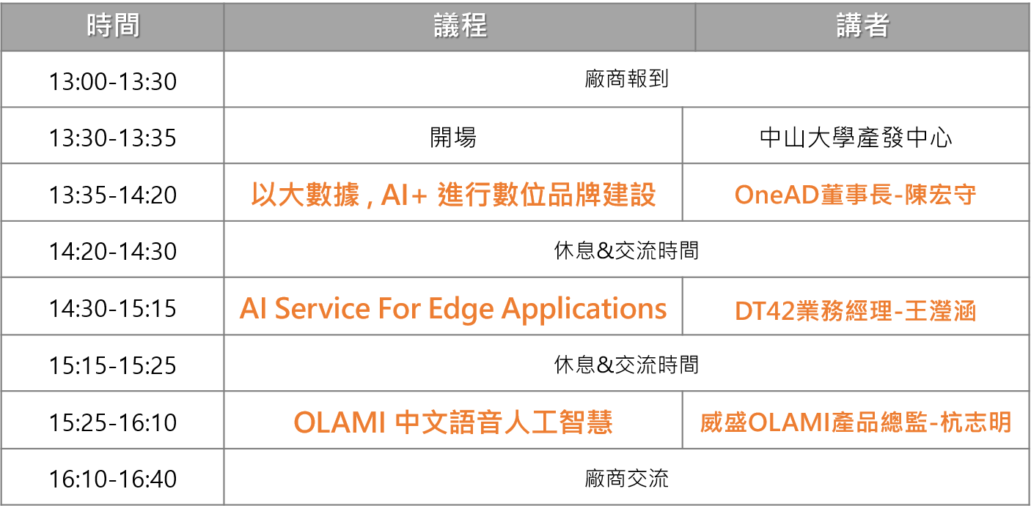This screenshot has height=508, width=1031.
Task: Click the 議程 column header
Action: pos(460,26)
